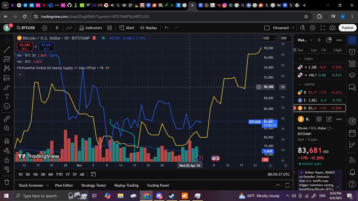Collapse the indicator legend arrow
Screen dimensions: 358x201
(20, 75)
